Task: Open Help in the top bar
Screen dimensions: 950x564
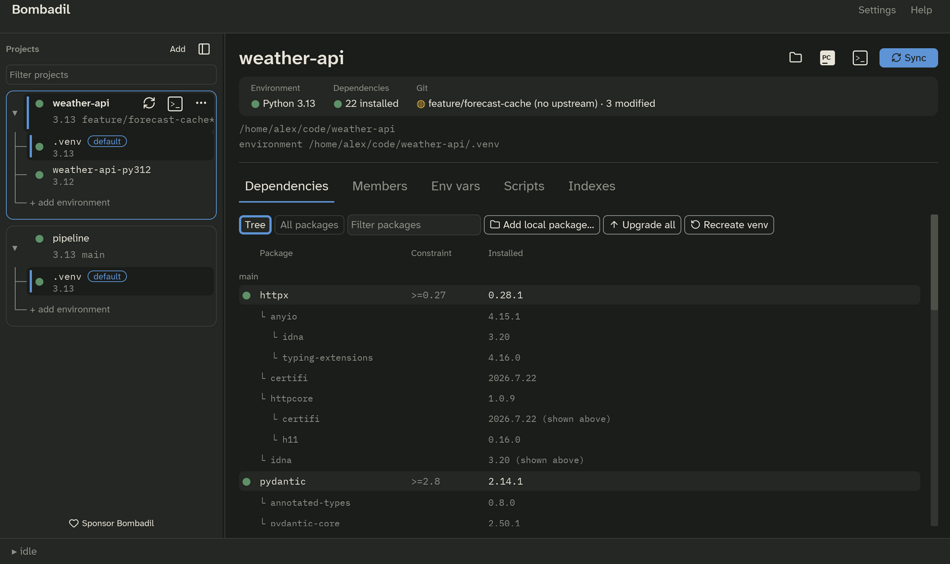Action: [x=921, y=10]
